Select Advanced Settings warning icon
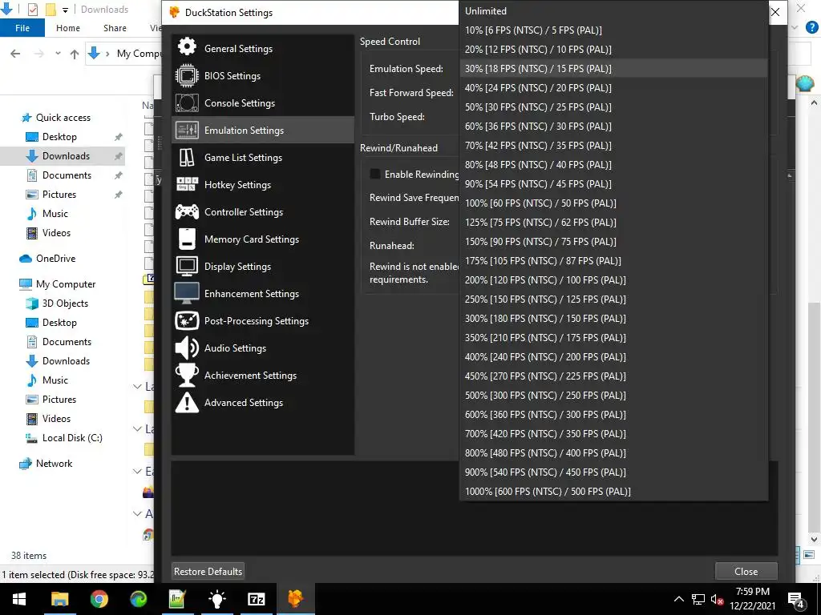 [187, 402]
